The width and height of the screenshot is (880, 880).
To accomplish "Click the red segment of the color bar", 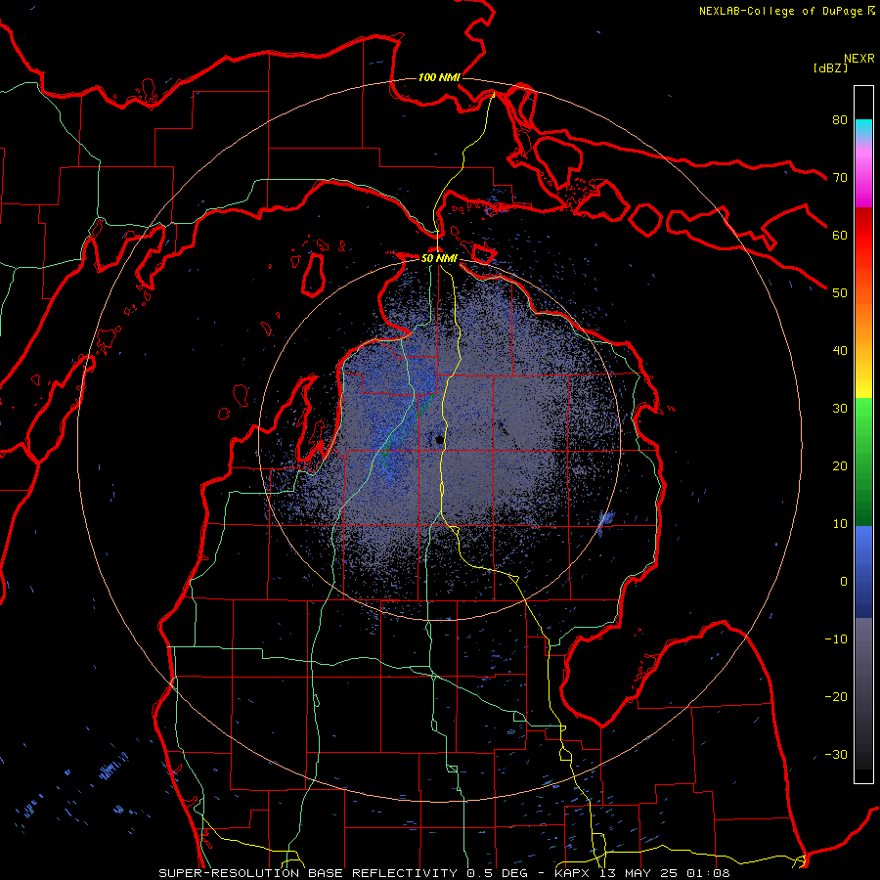I will pyautogui.click(x=863, y=236).
